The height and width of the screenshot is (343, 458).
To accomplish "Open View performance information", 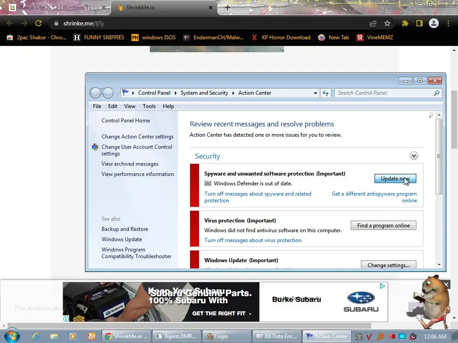I will point(138,174).
